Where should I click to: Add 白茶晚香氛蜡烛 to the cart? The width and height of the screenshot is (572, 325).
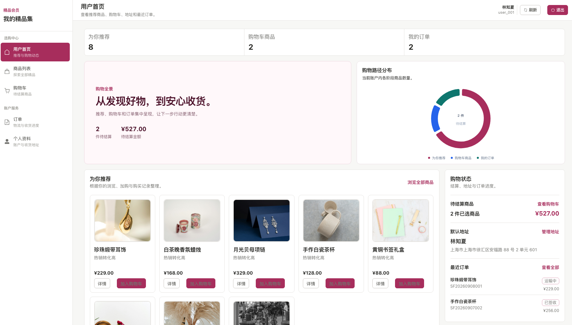pos(201,284)
